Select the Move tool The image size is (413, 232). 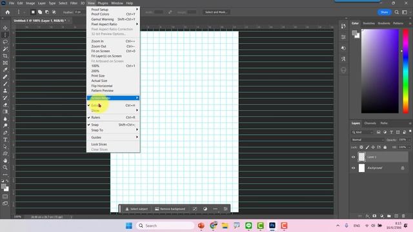point(5,28)
